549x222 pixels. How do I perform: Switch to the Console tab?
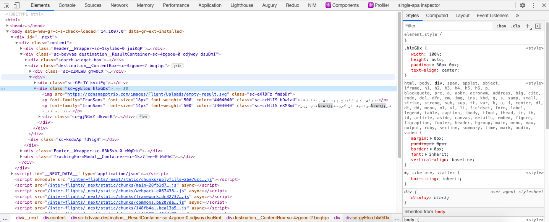click(x=67, y=5)
